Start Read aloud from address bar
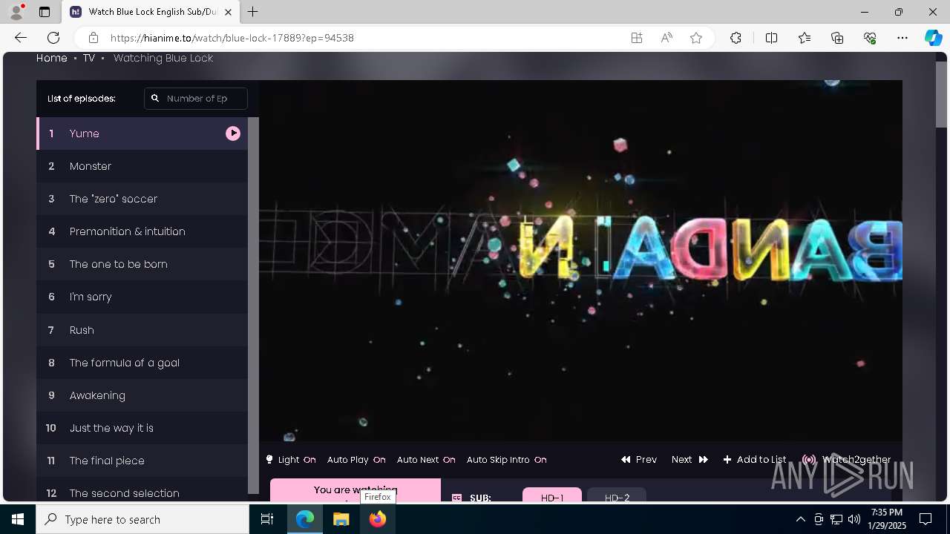Viewport: 950px width, 534px height. pos(666,38)
